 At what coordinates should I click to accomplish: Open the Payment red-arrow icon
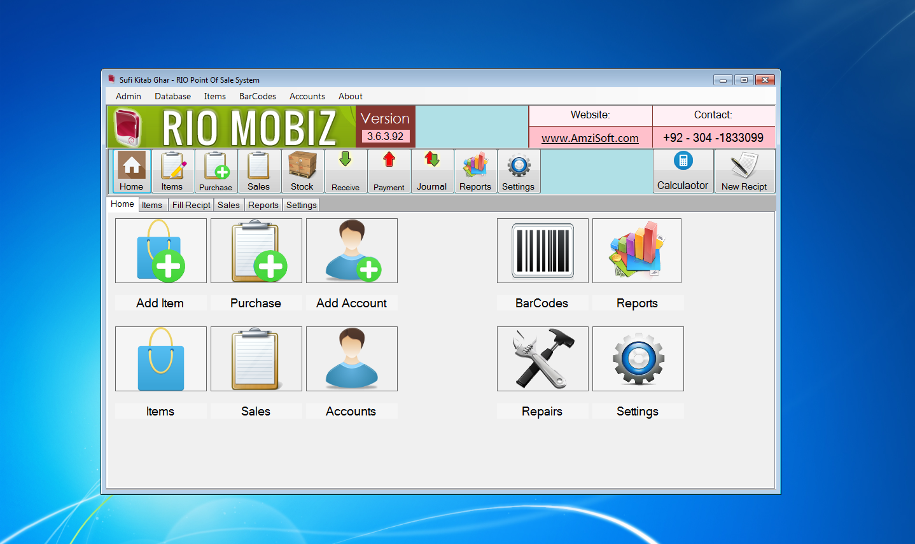tap(389, 171)
